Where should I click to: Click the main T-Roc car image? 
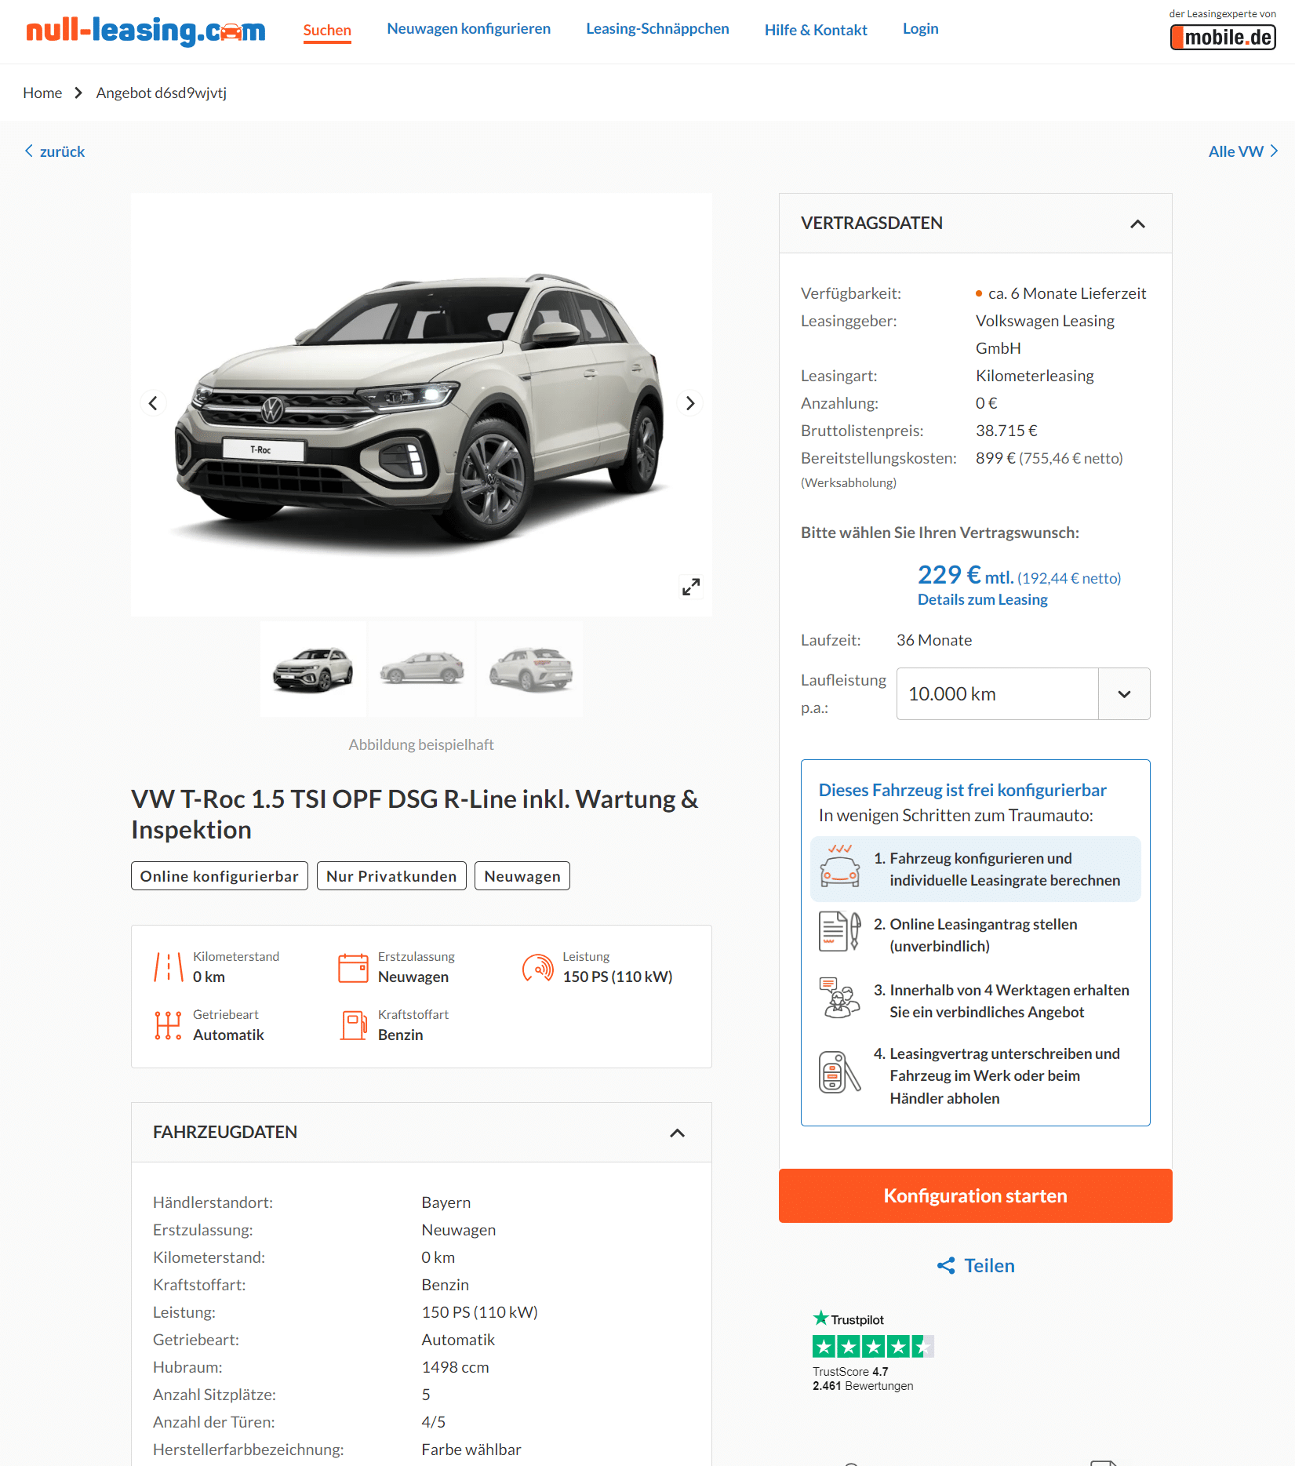tap(421, 405)
